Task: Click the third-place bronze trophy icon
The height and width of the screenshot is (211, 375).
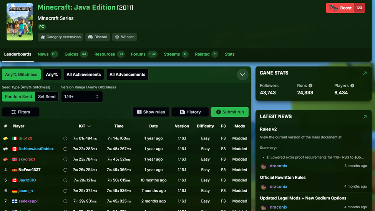Action: [5, 159]
